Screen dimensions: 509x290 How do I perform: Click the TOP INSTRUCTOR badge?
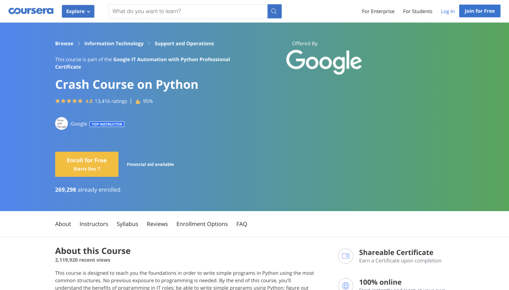(107, 124)
